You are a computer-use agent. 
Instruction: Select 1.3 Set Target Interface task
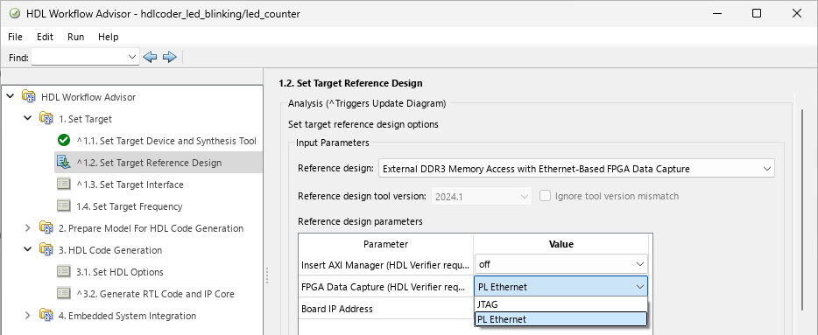coord(130,185)
